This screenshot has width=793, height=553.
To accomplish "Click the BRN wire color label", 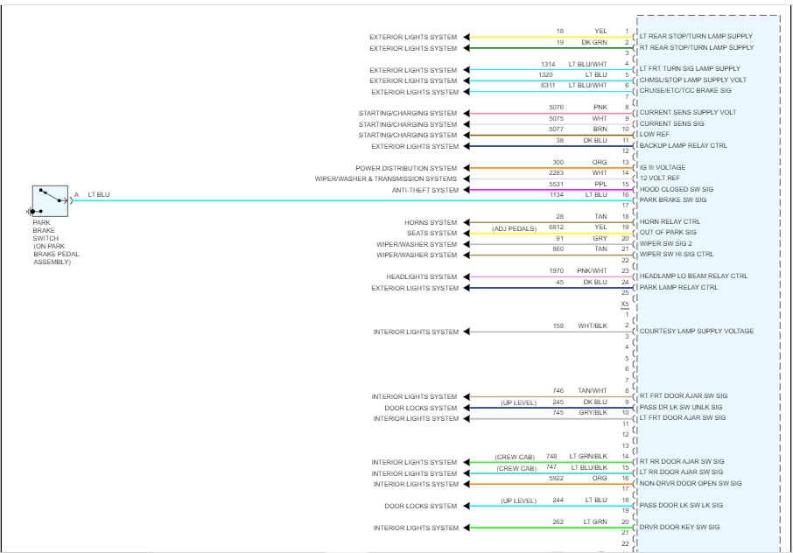I will (600, 129).
